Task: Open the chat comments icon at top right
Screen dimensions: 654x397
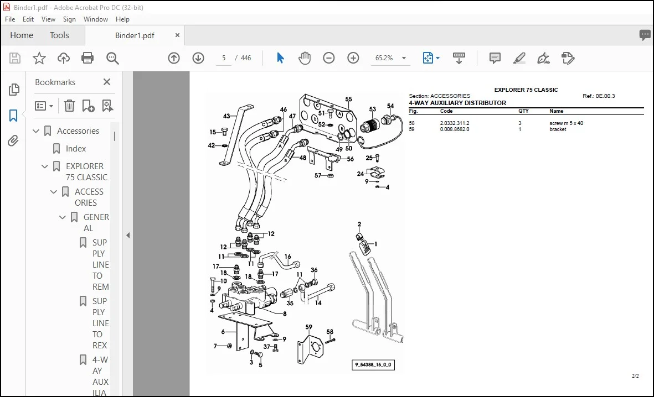Action: click(645, 35)
